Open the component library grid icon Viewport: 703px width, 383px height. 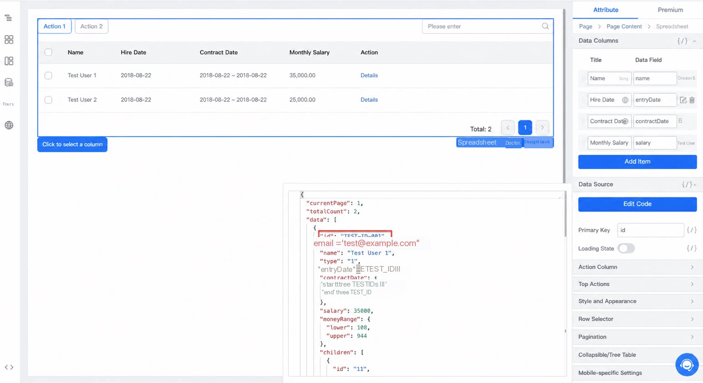click(9, 40)
